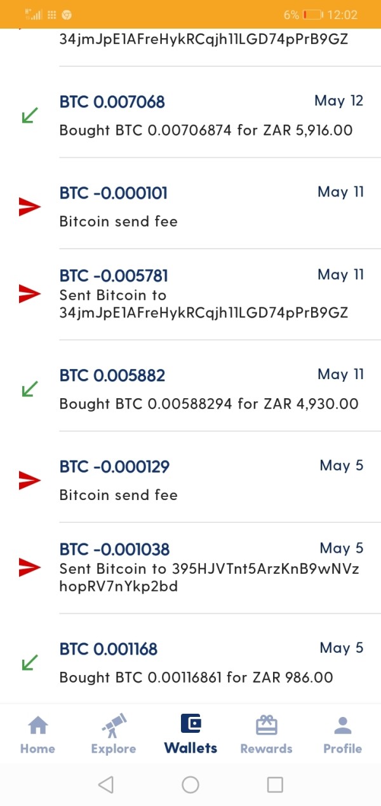This screenshot has width=381, height=806.
Task: Open the Explore telescope icon
Action: coord(114,725)
